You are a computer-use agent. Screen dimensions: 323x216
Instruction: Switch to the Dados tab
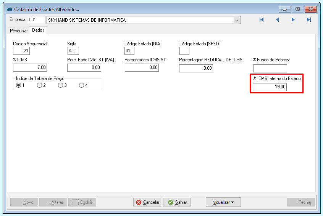(x=38, y=30)
